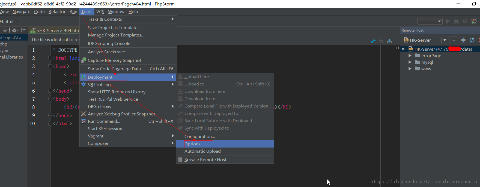This screenshot has height=187, width=480.
Task: Choose Test RESTful Web Service
Action: [128, 99]
